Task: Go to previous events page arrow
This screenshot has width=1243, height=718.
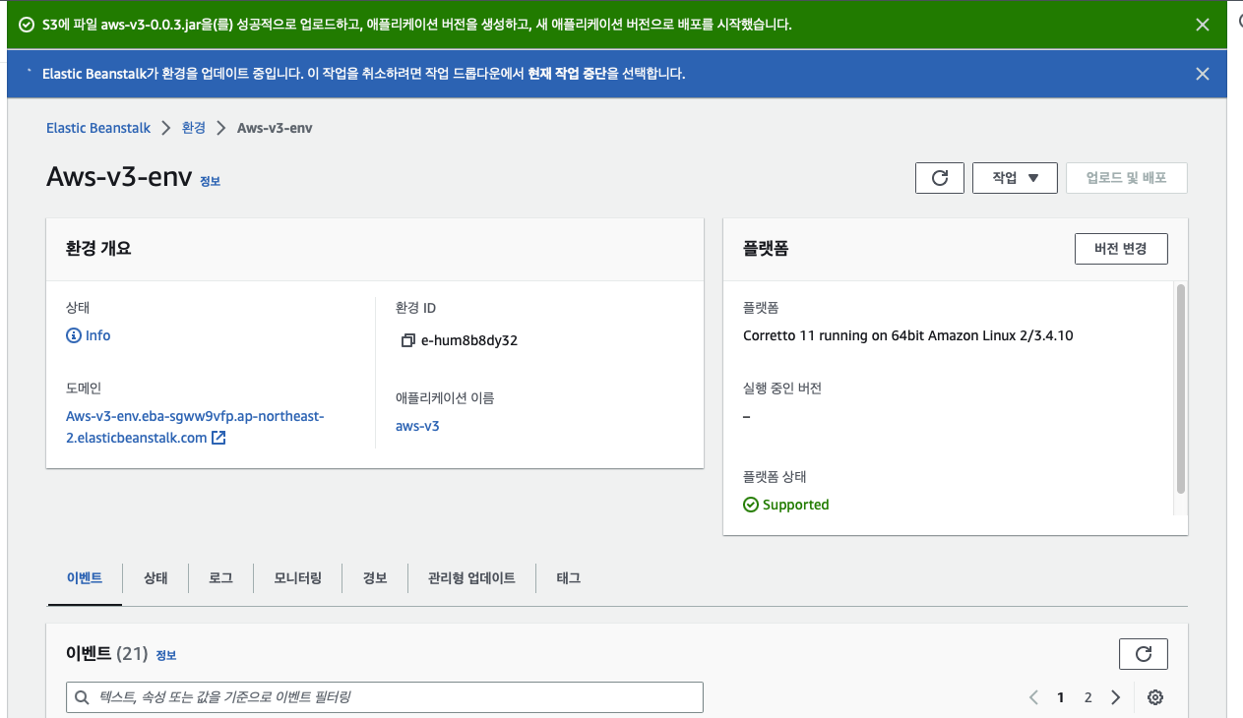Action: 1033,697
